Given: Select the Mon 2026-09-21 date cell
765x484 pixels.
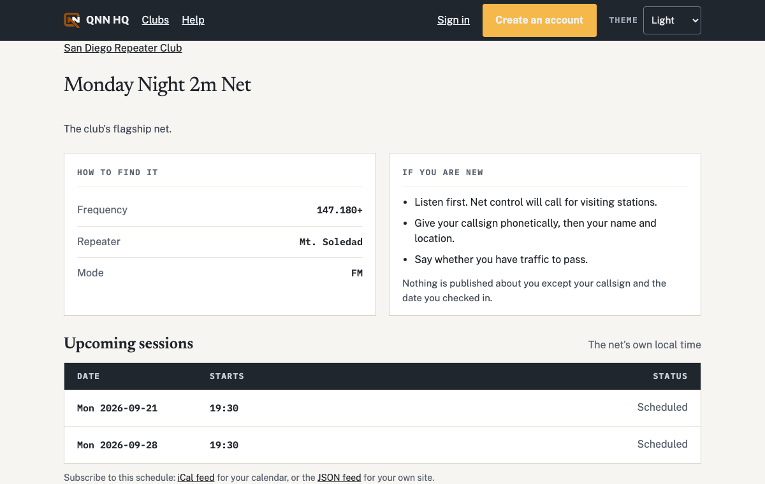Looking at the screenshot, I should (117, 408).
